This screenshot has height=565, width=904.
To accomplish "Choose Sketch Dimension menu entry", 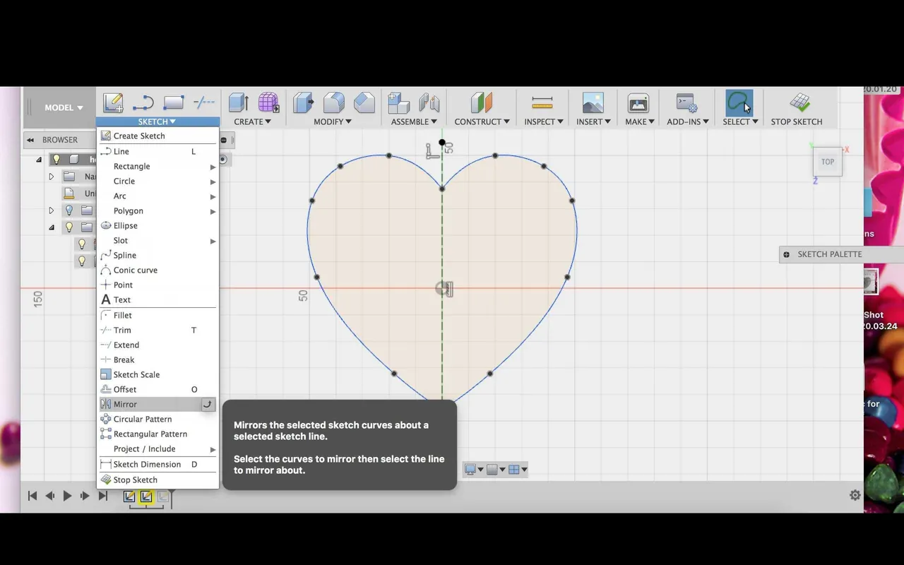I will coord(157,464).
